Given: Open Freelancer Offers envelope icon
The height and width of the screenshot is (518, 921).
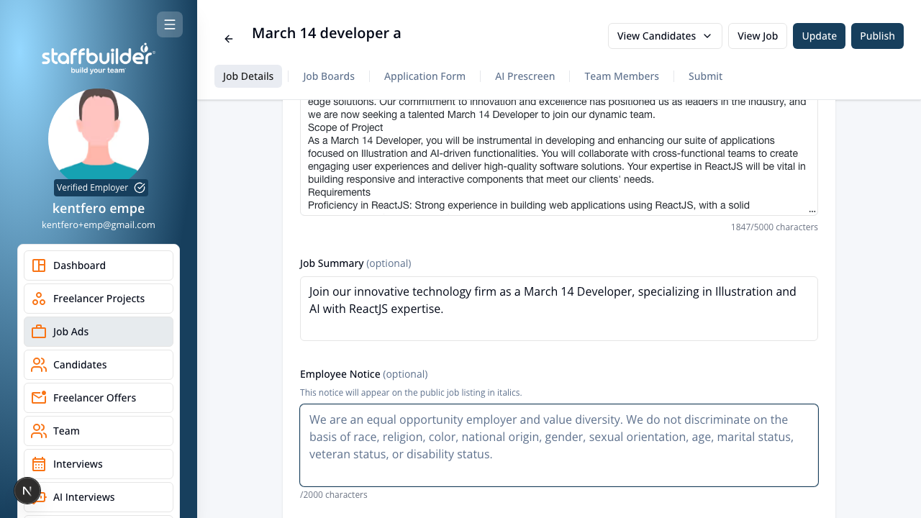Looking at the screenshot, I should tap(39, 398).
